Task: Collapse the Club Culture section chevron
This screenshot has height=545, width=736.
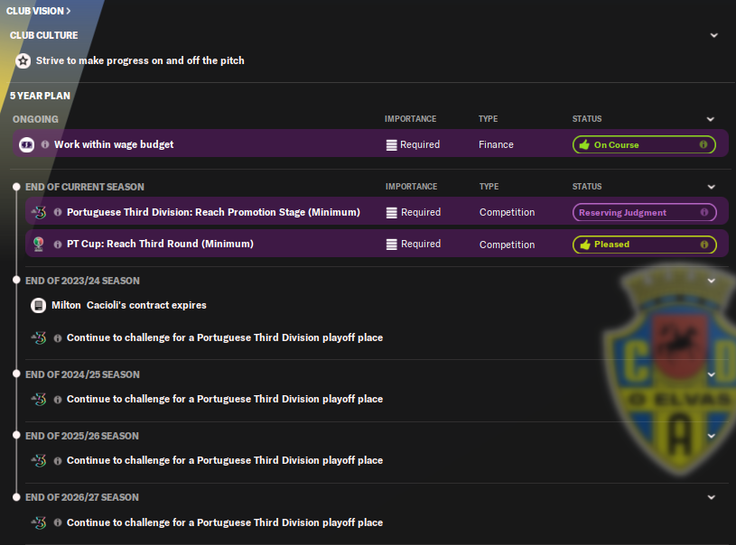Action: tap(714, 36)
